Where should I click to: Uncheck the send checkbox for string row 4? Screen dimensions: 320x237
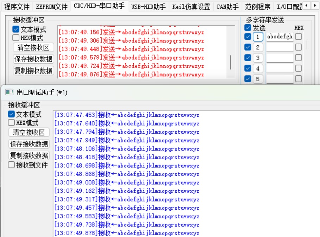point(247,68)
